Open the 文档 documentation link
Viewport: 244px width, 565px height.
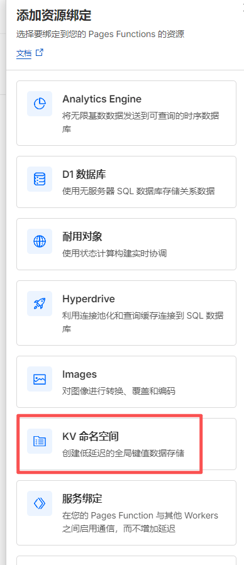24,53
